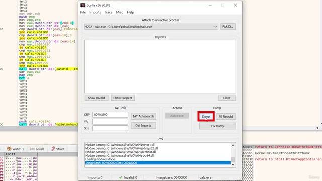Click the Clear imports button

[x=227, y=98]
